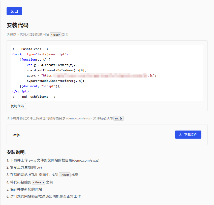Click the script type="text/javascript" opening tag line
The image size is (214, 205).
[40, 54]
